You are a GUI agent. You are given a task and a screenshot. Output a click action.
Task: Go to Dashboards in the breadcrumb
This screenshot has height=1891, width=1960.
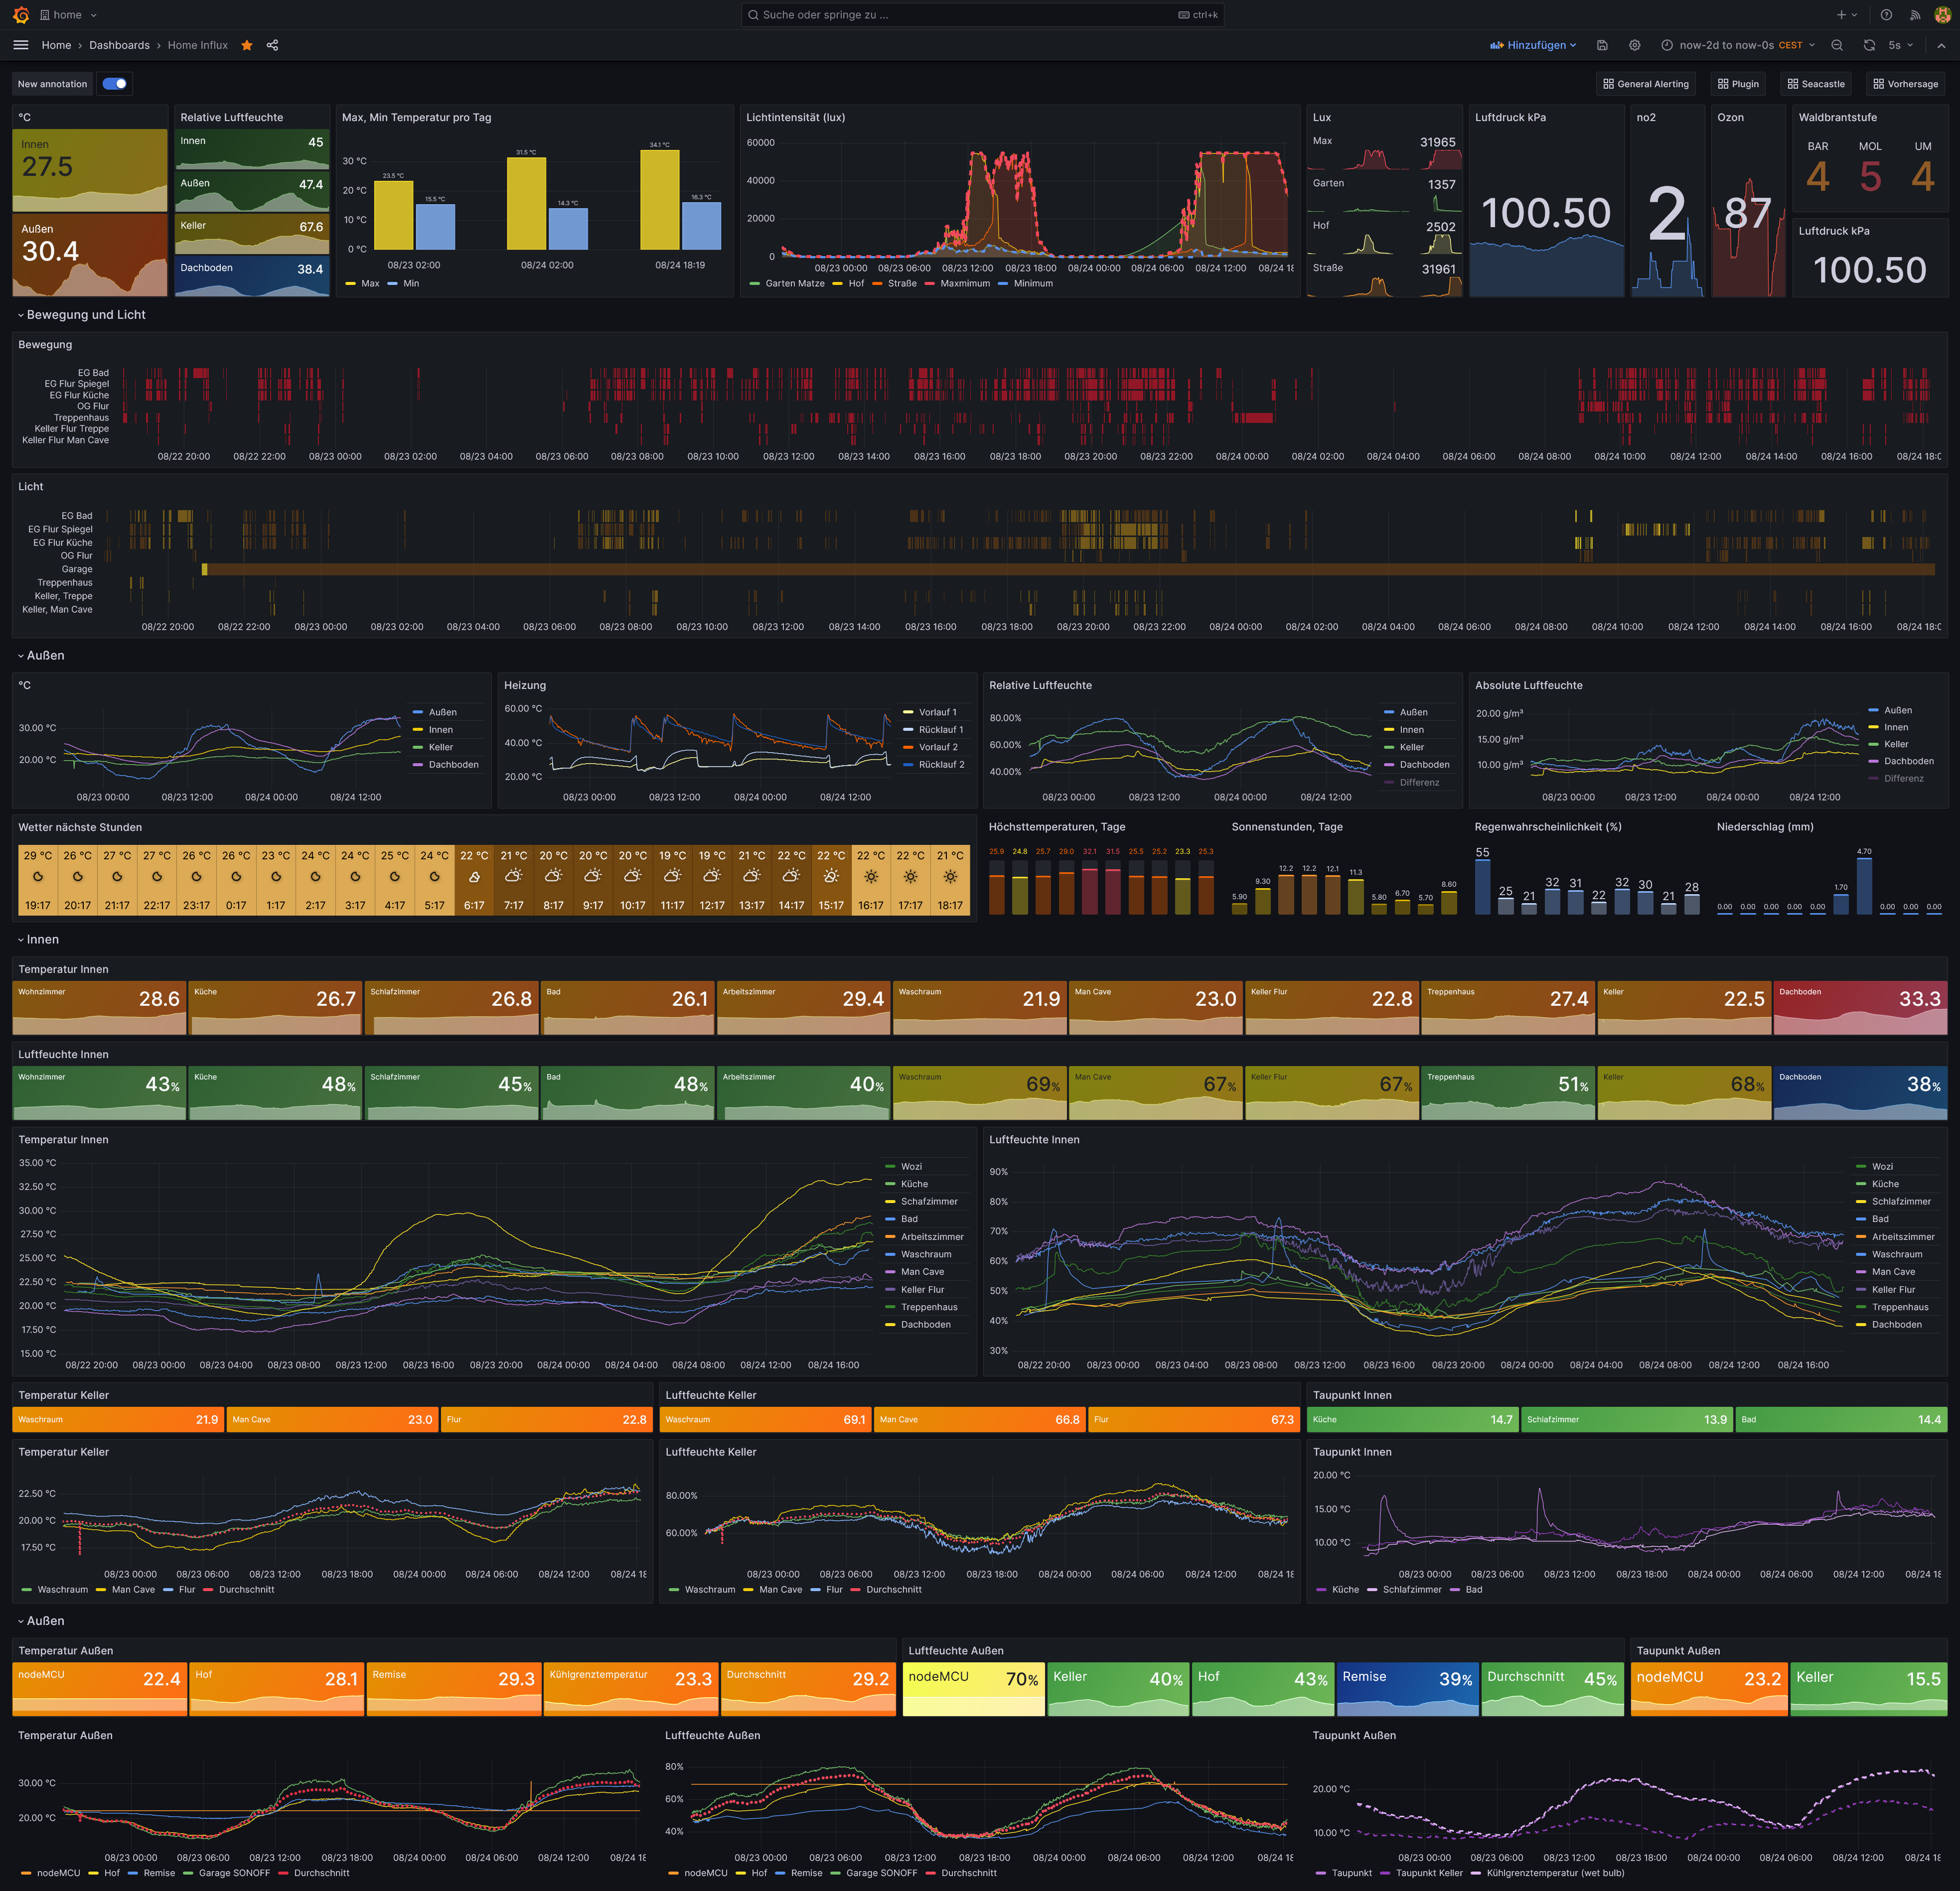(x=119, y=45)
